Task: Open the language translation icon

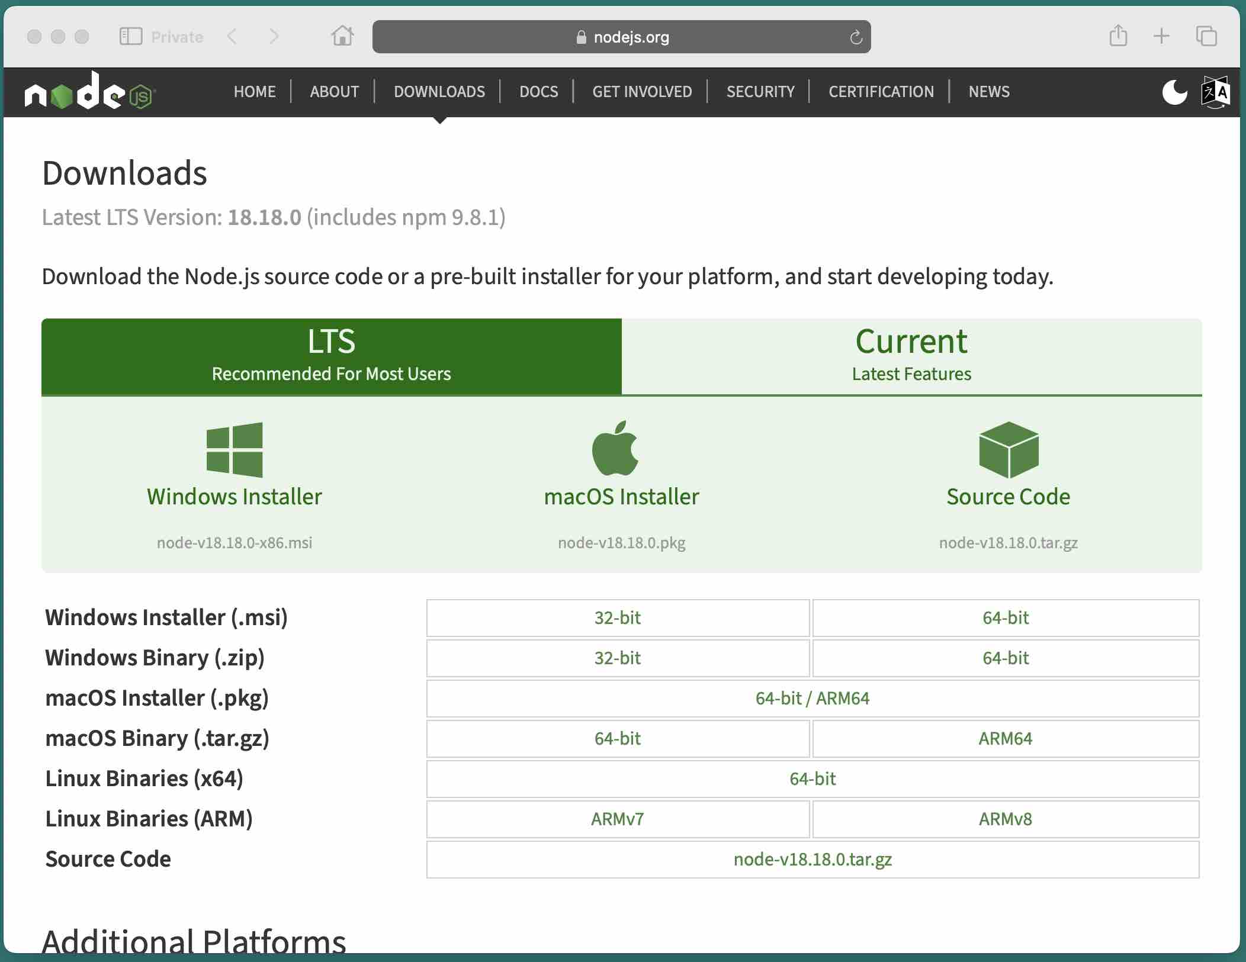Action: (1215, 92)
